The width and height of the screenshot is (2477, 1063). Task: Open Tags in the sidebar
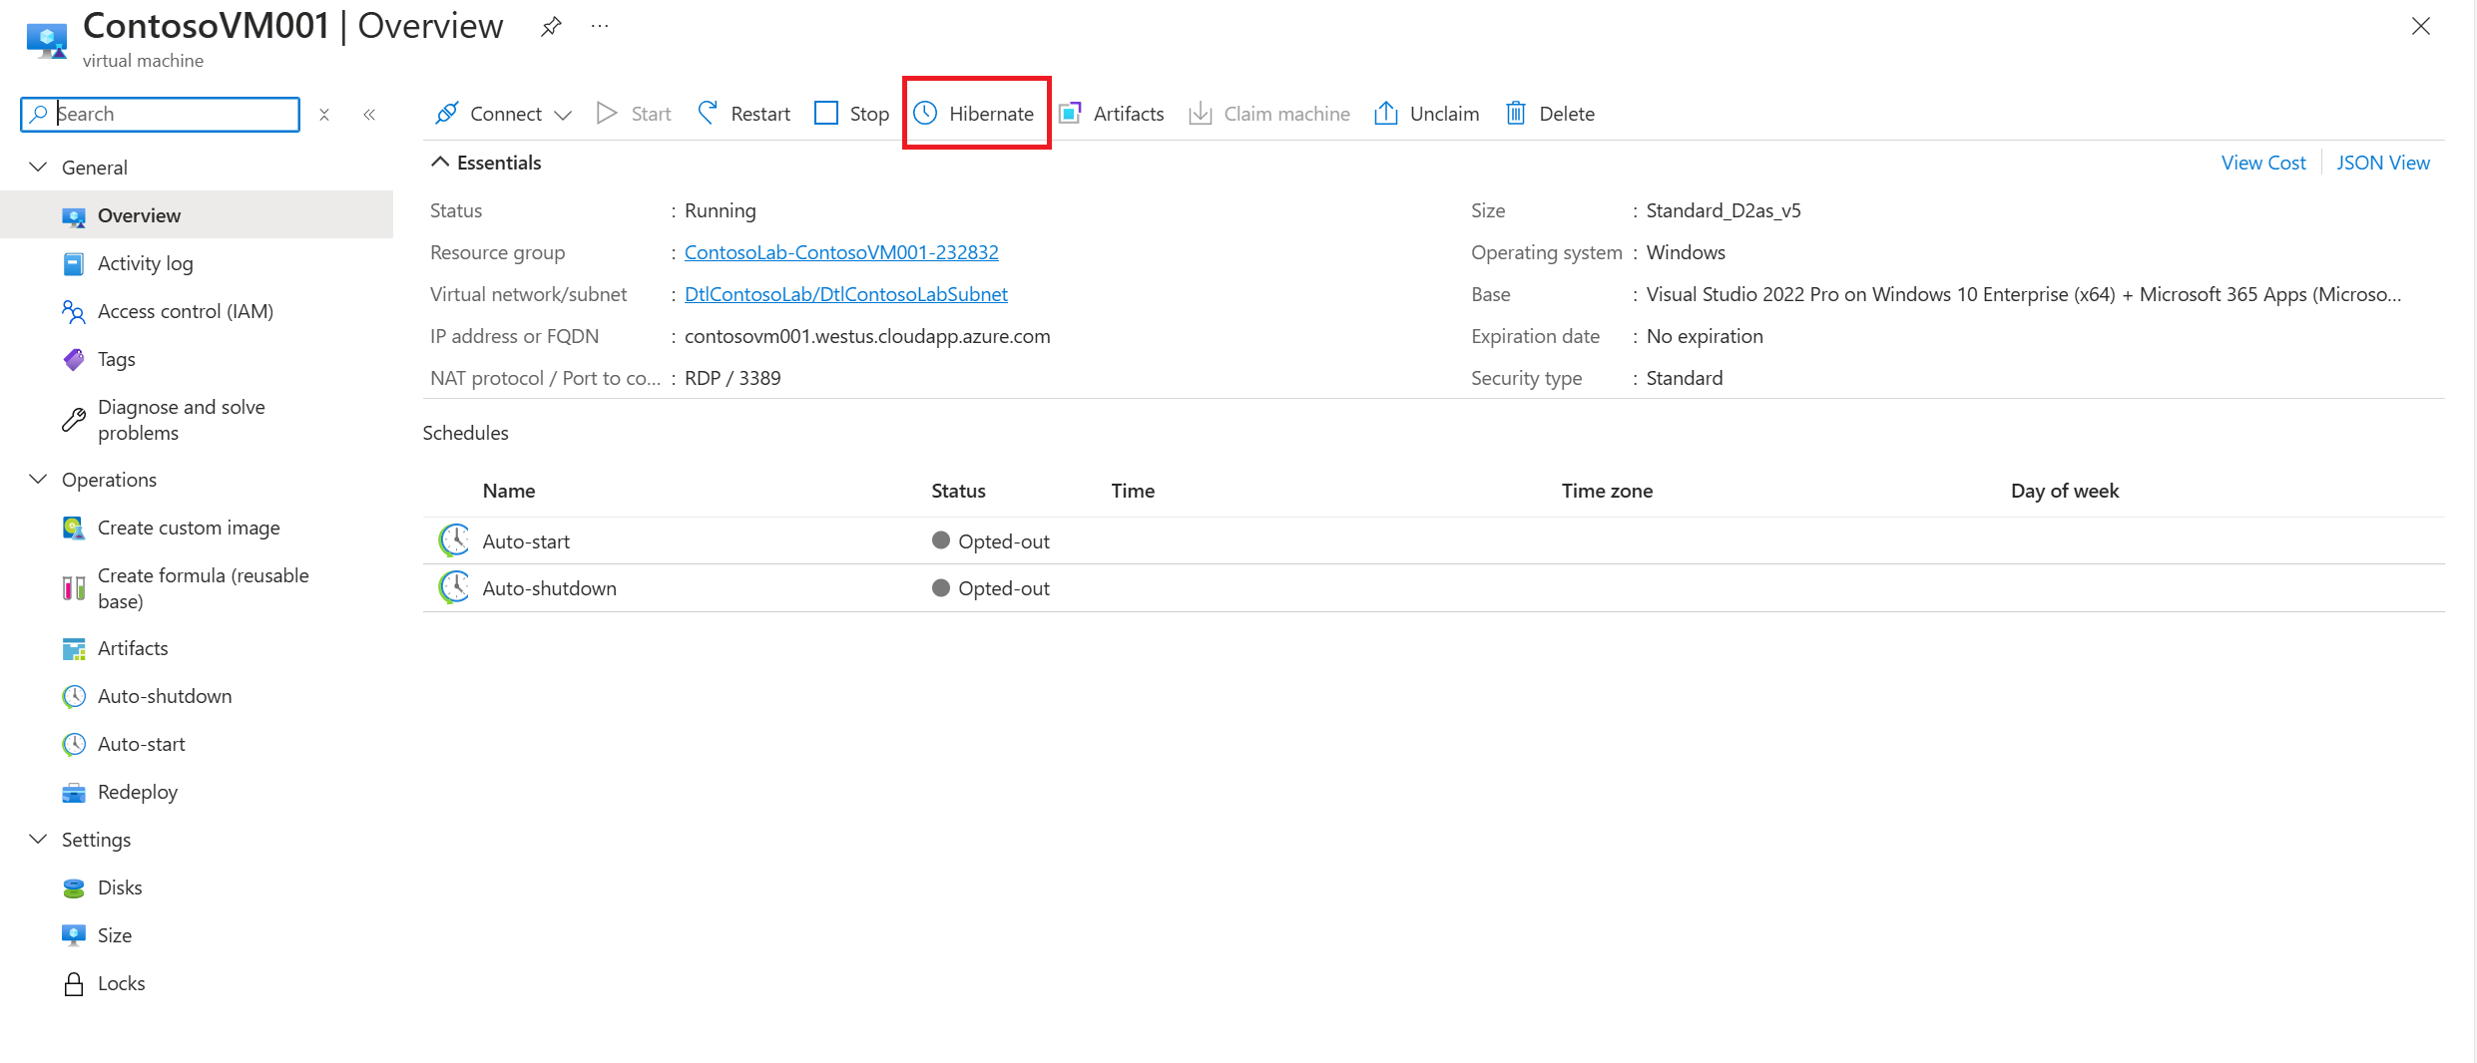(x=116, y=359)
